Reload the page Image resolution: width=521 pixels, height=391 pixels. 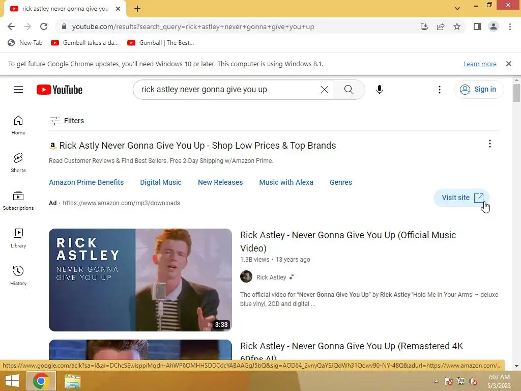tap(44, 26)
